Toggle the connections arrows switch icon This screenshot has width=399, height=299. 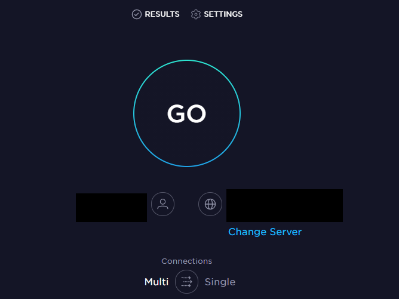186,282
